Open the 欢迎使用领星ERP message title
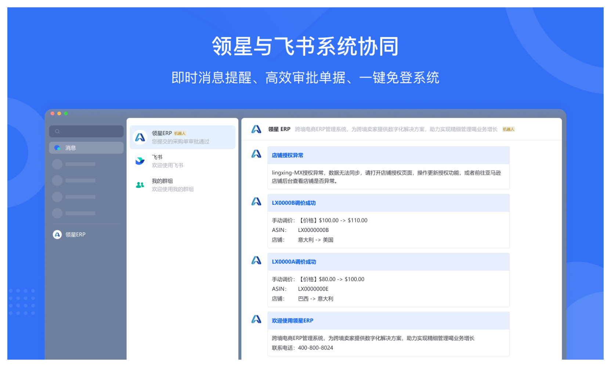This screenshot has width=611, height=367. pyautogui.click(x=293, y=321)
